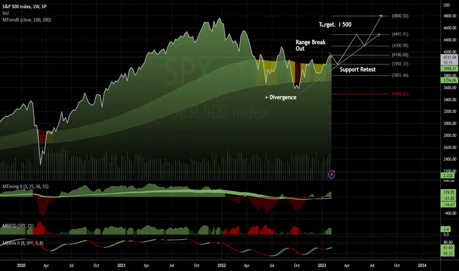Click the 2023 label on time axis
This screenshot has height=271, width=459.
pyautogui.click(x=322, y=266)
